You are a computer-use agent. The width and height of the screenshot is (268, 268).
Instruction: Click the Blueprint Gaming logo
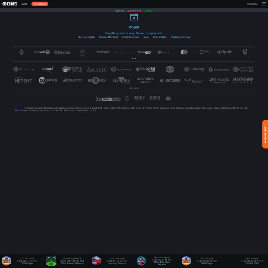(x=145, y=69)
